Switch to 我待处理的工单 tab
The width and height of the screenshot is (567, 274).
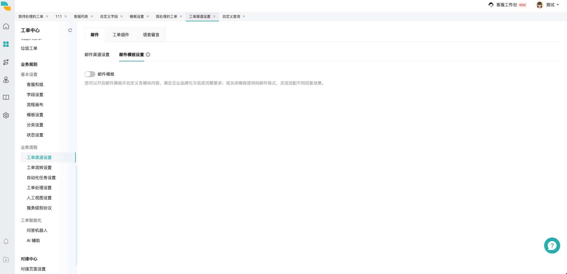coord(31,16)
